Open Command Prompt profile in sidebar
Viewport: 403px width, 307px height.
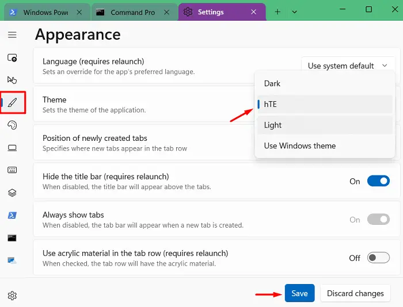[x=12, y=237]
